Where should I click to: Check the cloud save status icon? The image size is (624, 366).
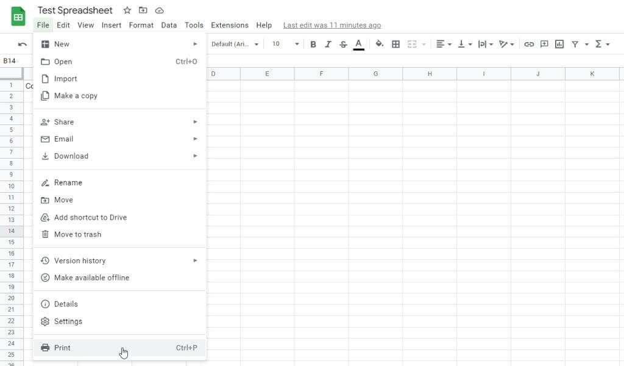pyautogui.click(x=159, y=10)
